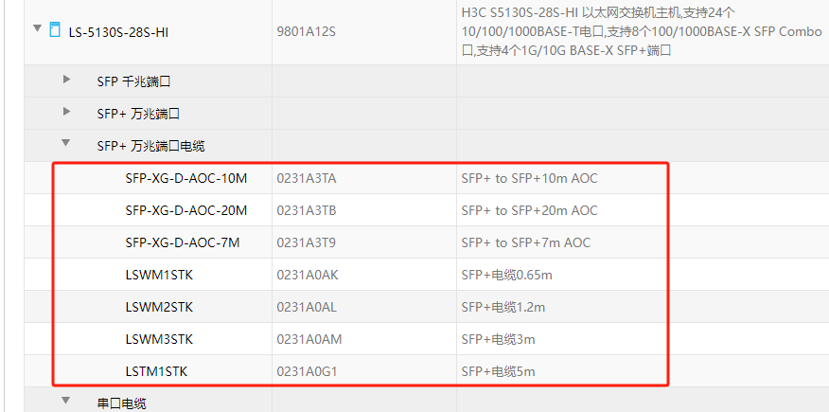
Task: Collapse the LS-5130S-28S-HI tree node
Action: (x=38, y=29)
